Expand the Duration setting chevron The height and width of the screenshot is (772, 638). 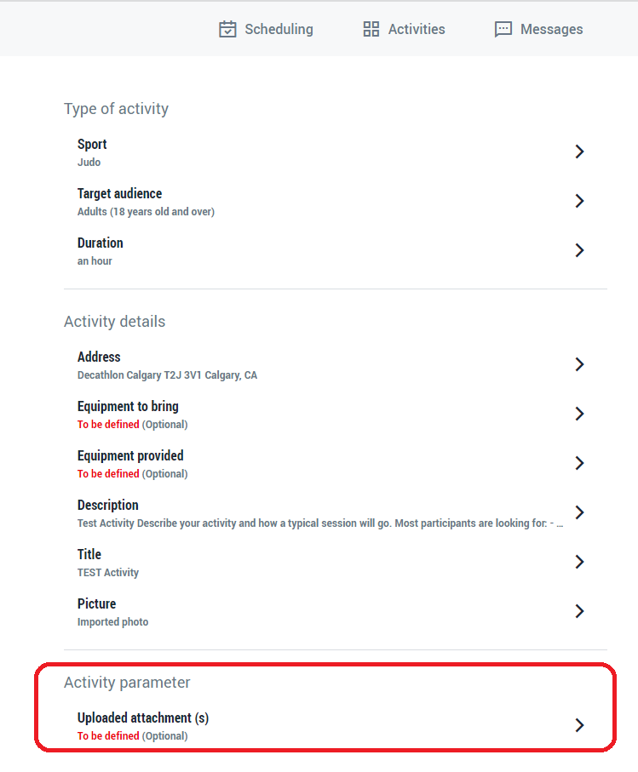579,250
